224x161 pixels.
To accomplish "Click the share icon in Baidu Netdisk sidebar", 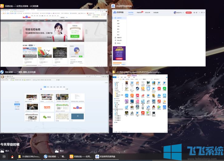I will coord(115,40).
